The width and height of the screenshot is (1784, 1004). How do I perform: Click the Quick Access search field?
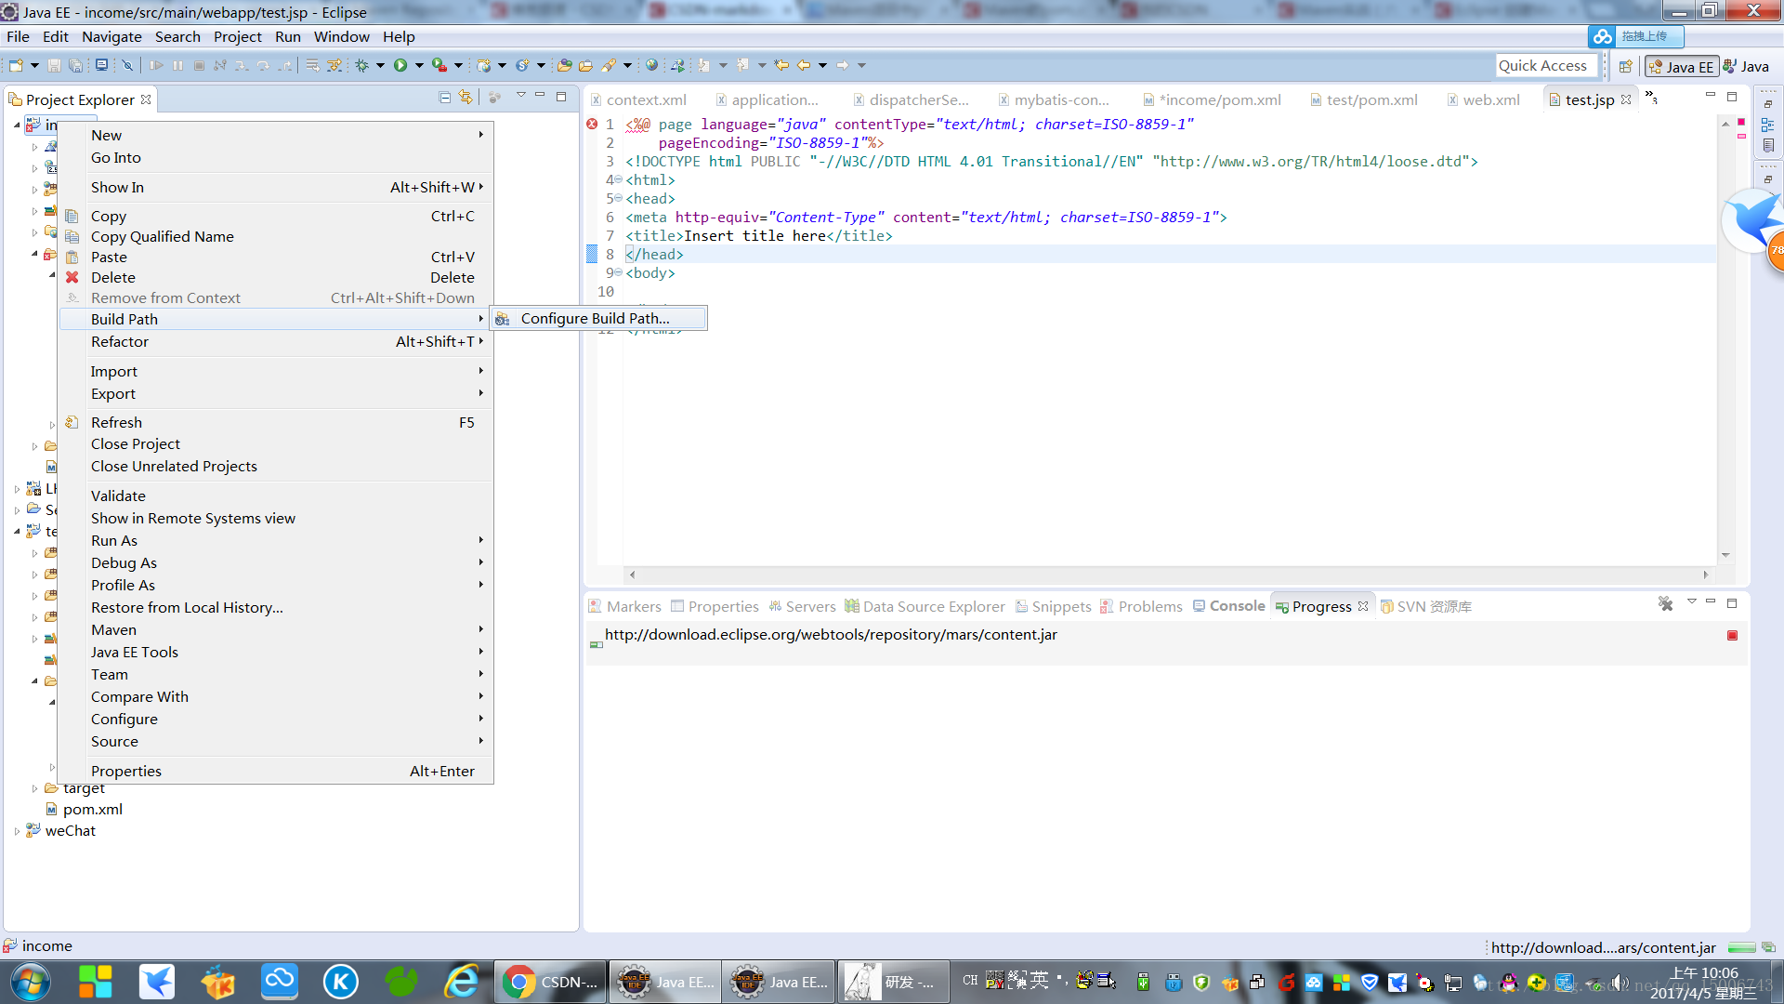coord(1546,65)
